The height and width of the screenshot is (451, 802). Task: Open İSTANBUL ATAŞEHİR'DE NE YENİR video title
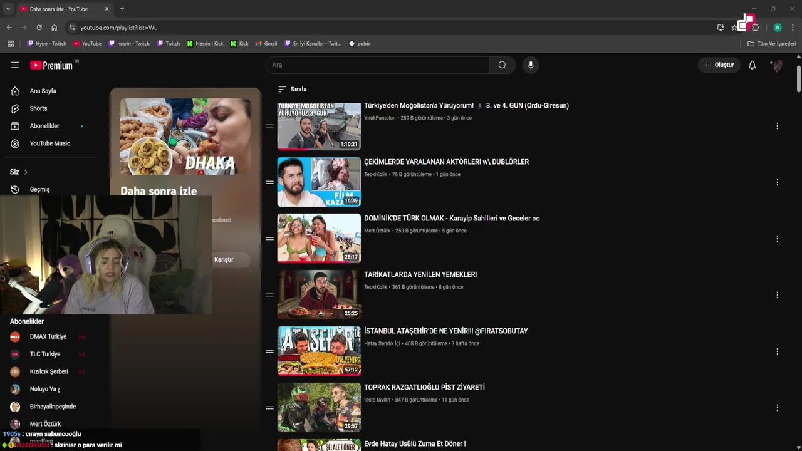click(x=446, y=331)
